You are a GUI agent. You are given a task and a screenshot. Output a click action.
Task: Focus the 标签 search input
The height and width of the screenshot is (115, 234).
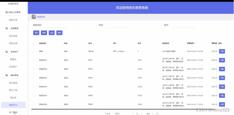pos(118,25)
